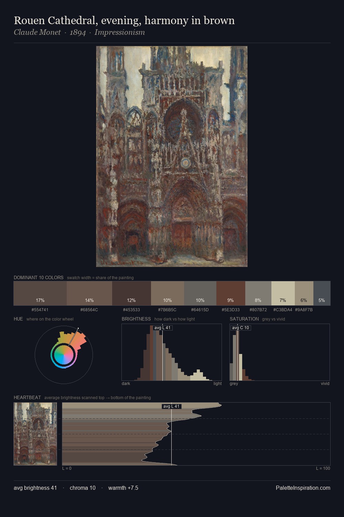Click the 'chroma 10' footer stat
Screen dimensions: 344x517
point(83,488)
